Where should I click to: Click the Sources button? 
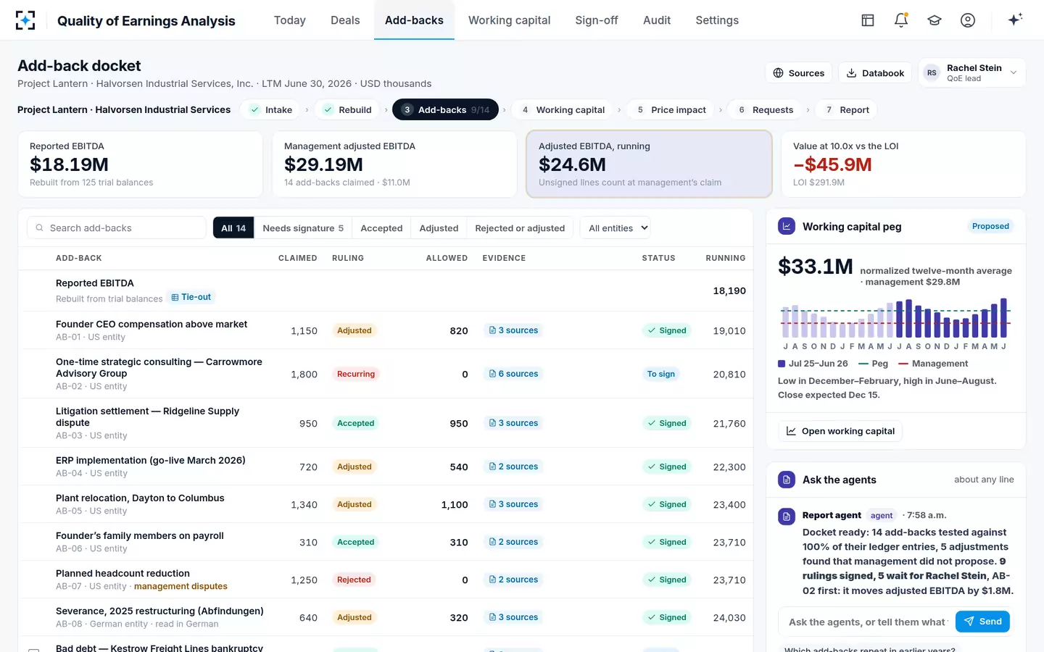pyautogui.click(x=798, y=72)
